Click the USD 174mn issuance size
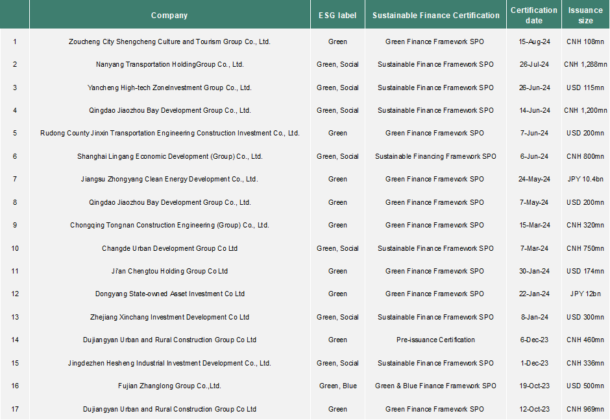Screen dimensions: 610x420 click(x=585, y=271)
